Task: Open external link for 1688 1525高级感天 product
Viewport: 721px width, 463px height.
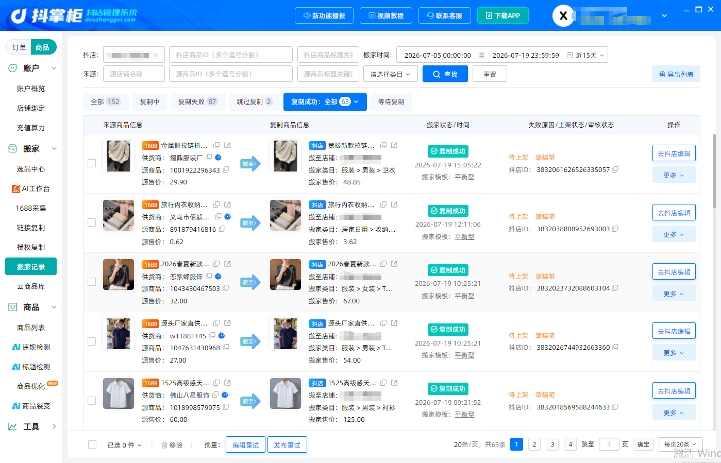Action: point(227,383)
